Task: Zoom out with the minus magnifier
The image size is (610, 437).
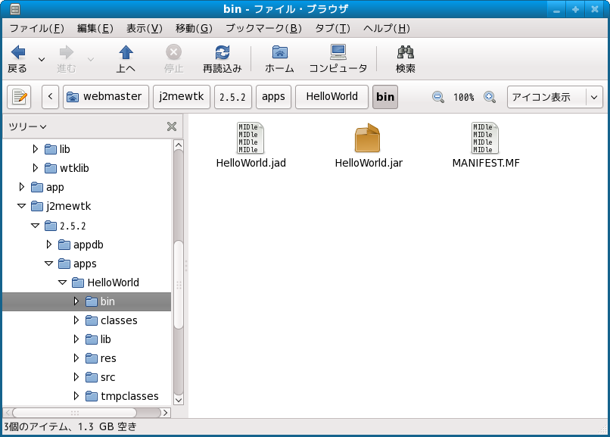Action: tap(438, 97)
